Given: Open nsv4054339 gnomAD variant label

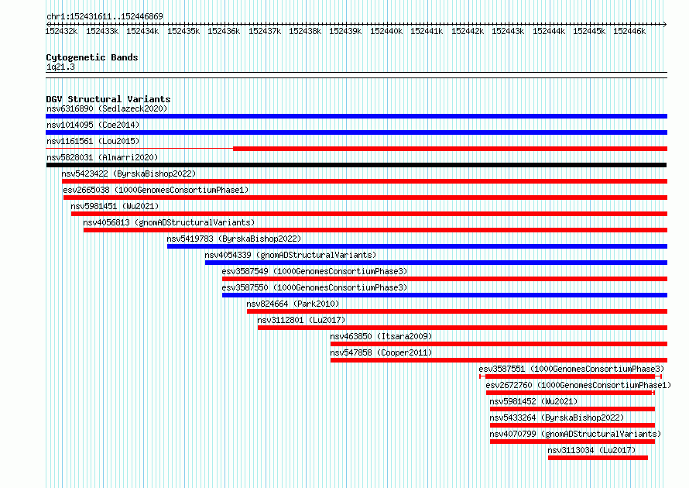Looking at the screenshot, I should click(x=290, y=255).
